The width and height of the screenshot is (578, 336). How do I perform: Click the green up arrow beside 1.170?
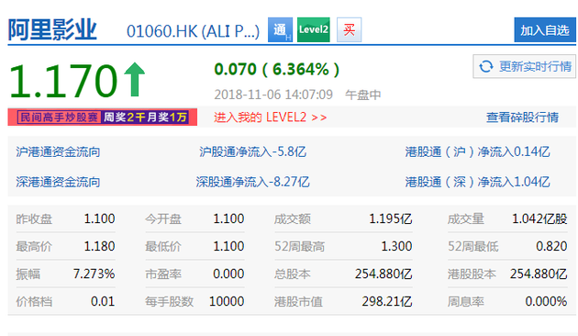point(135,79)
